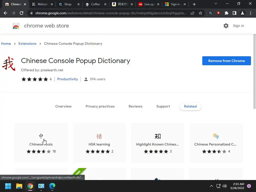256x192 pixels.
Task: Go to Extensions breadcrumb link
Action: pos(27,43)
